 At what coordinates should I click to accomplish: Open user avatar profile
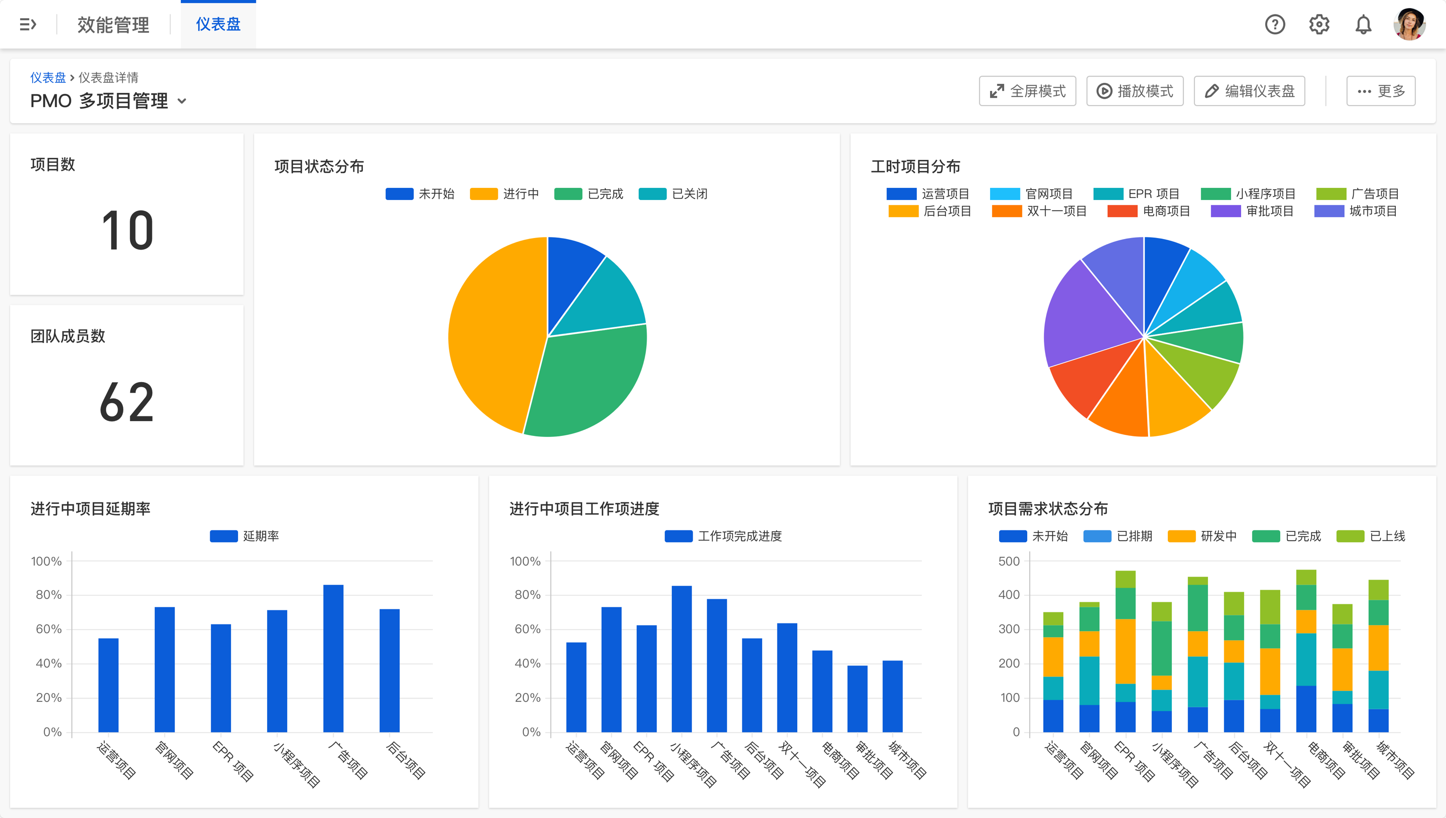[x=1409, y=24]
